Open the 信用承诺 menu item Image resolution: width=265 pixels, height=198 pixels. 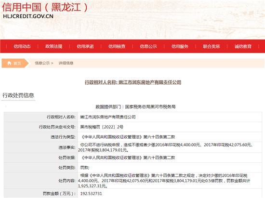point(85,46)
